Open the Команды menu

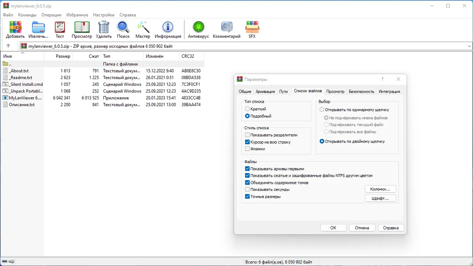[27, 15]
